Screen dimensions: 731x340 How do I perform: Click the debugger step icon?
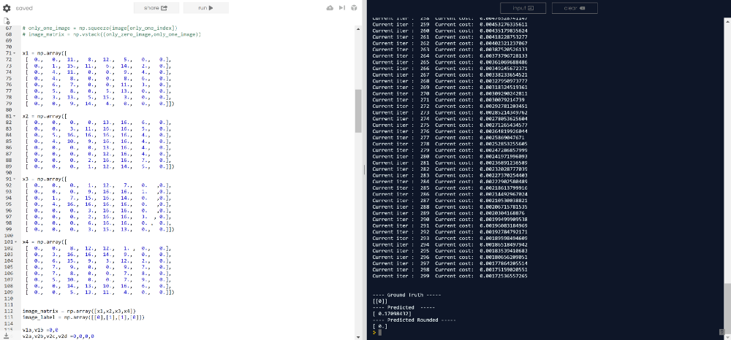point(342,8)
